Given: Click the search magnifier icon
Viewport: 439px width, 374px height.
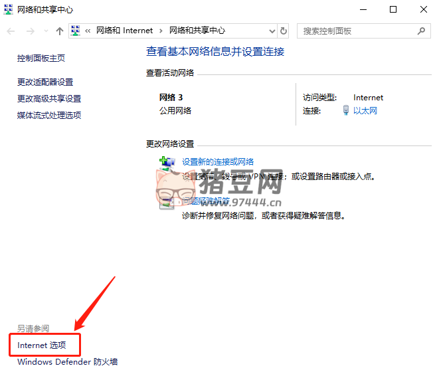Looking at the screenshot, I should [421, 31].
